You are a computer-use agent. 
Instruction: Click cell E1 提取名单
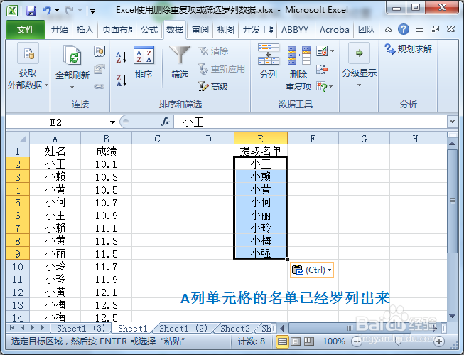[260, 151]
